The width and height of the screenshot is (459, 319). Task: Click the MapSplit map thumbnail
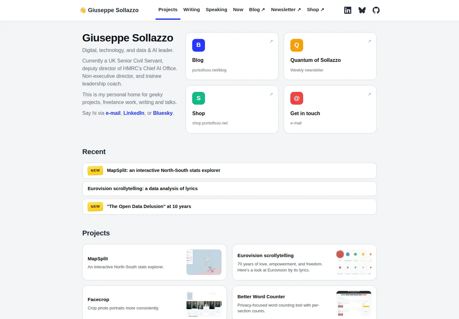[x=204, y=262]
